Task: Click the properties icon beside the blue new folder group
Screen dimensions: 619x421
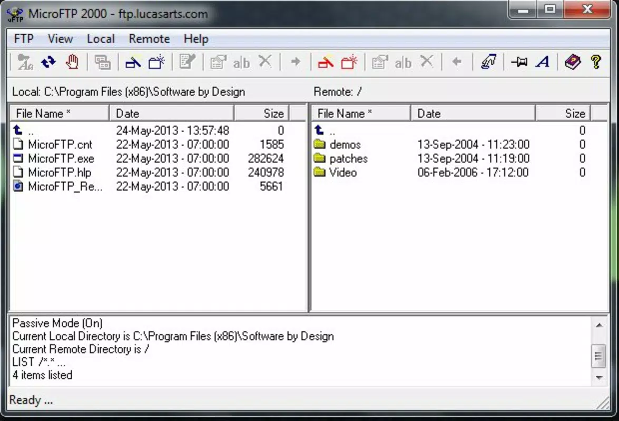Action: (218, 62)
